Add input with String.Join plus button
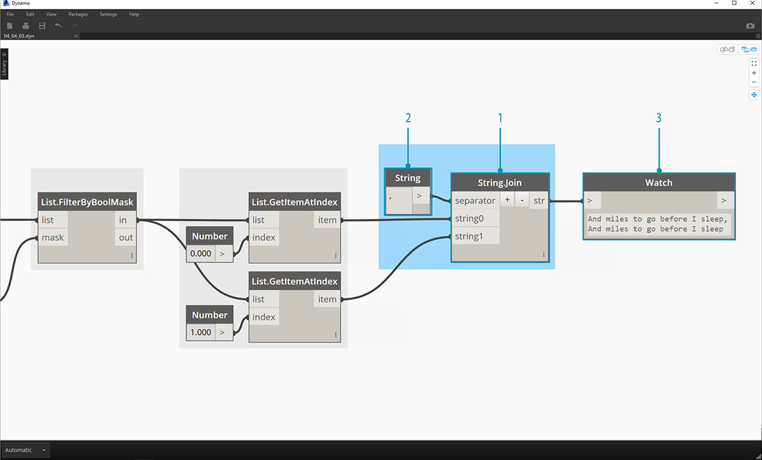Image resolution: width=762 pixels, height=460 pixels. pos(507,200)
